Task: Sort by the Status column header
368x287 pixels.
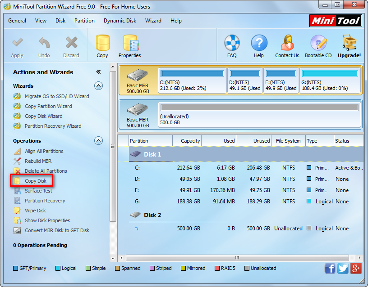Action: [x=349, y=141]
